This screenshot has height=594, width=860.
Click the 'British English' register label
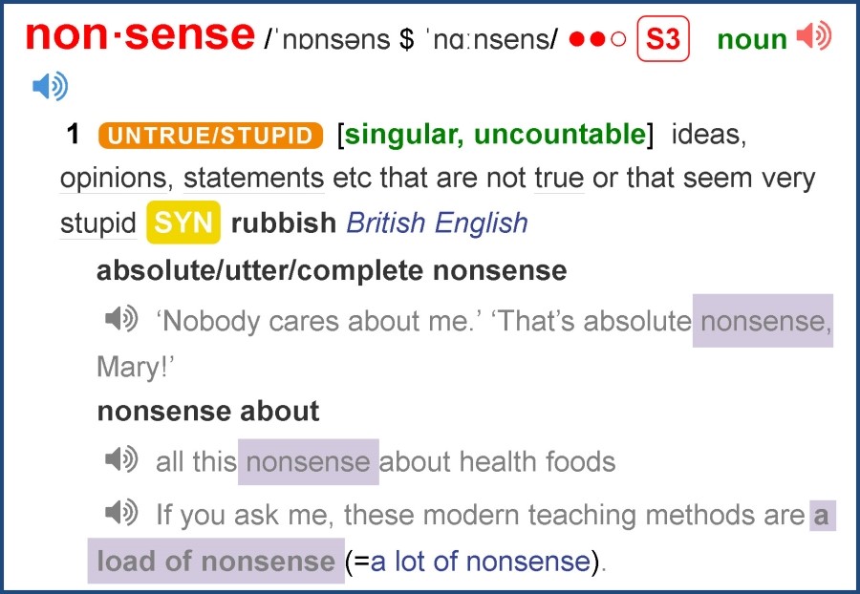coord(437,223)
